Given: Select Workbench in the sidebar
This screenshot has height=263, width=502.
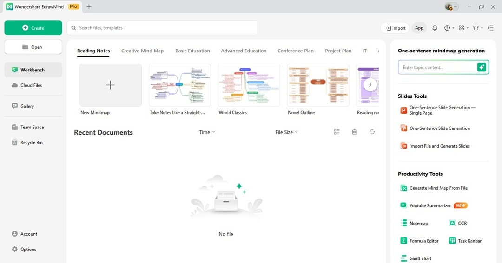Looking at the screenshot, I should [33, 70].
